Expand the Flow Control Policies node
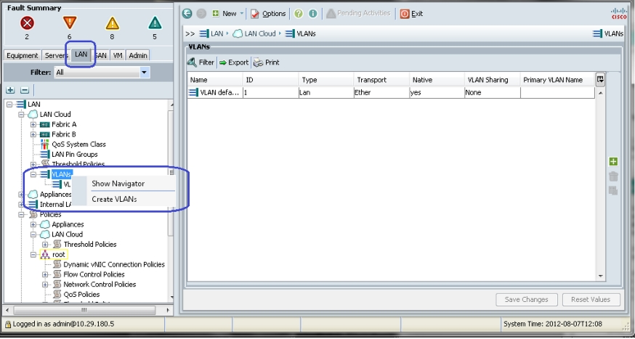The image size is (635, 339). tap(45, 274)
